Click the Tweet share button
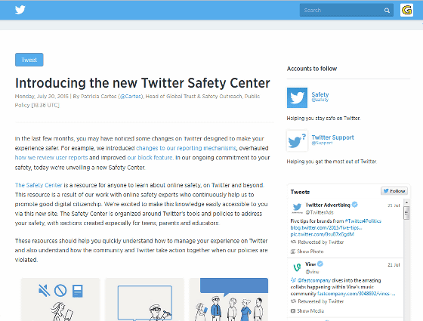Viewport: 423px width, 321px height. [x=29, y=60]
